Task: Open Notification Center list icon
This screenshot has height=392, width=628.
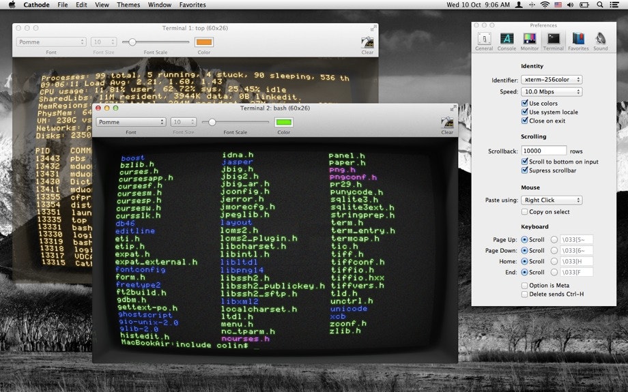Action: pos(614,5)
